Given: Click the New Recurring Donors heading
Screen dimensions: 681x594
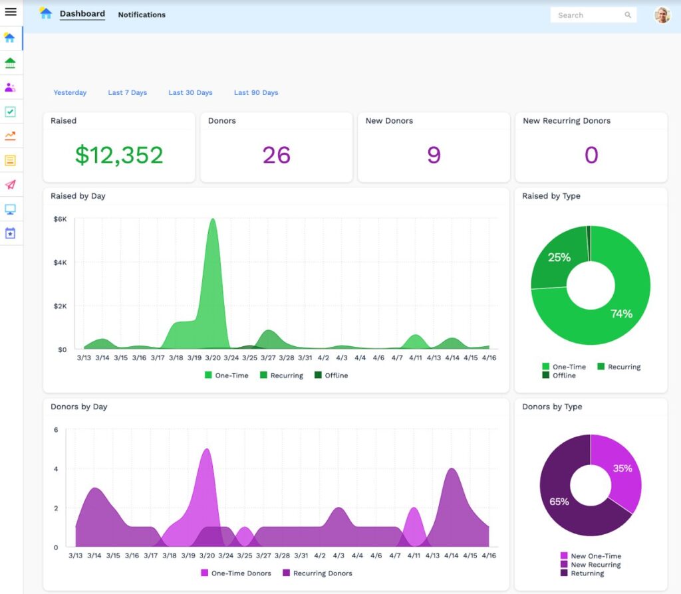Looking at the screenshot, I should (567, 121).
